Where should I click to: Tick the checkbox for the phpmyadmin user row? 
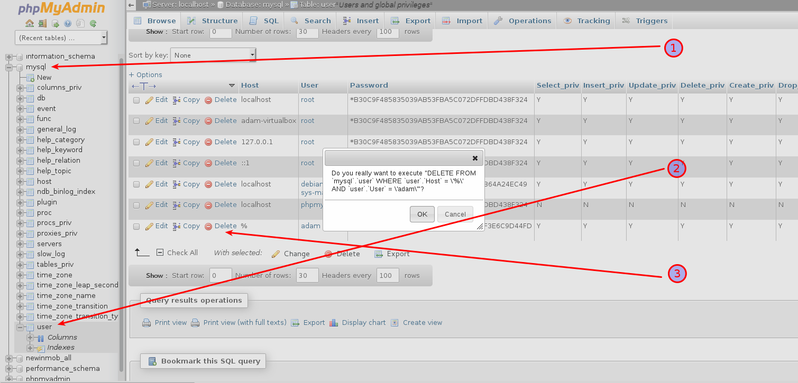tap(136, 205)
